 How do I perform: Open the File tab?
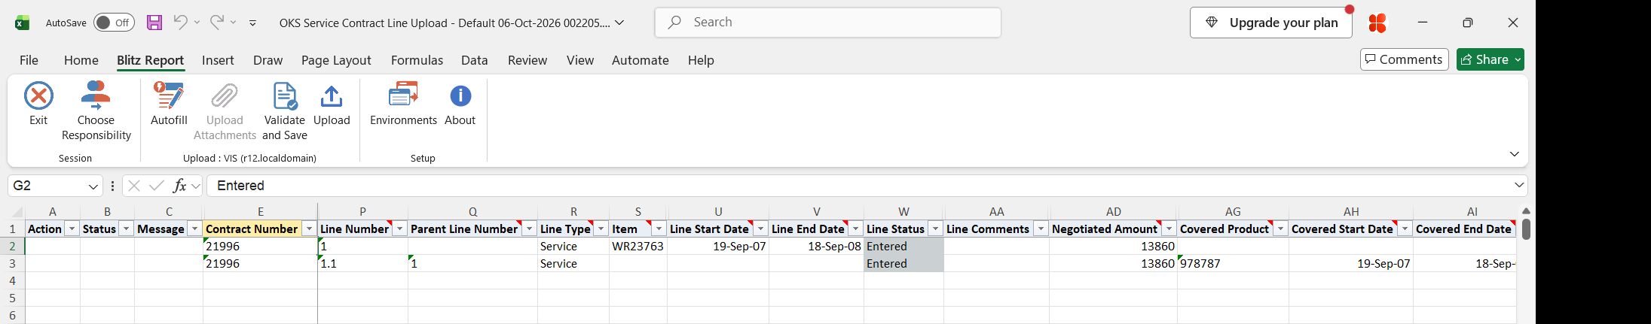click(x=29, y=60)
